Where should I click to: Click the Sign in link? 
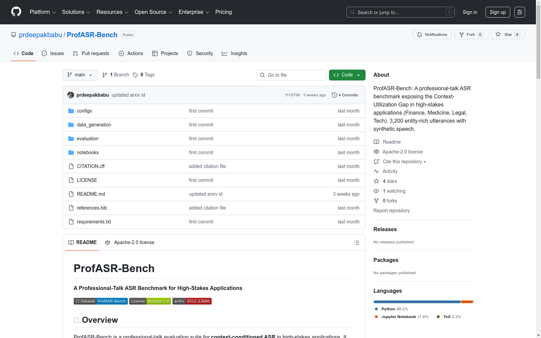click(470, 12)
